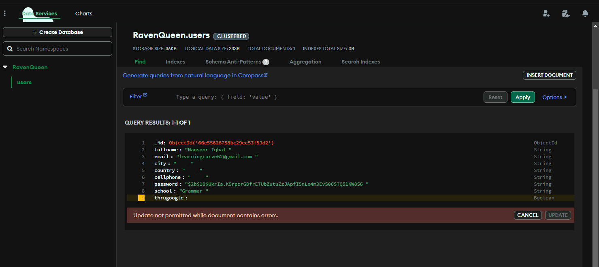
Task: Click the Insert Document button
Action: (549, 75)
